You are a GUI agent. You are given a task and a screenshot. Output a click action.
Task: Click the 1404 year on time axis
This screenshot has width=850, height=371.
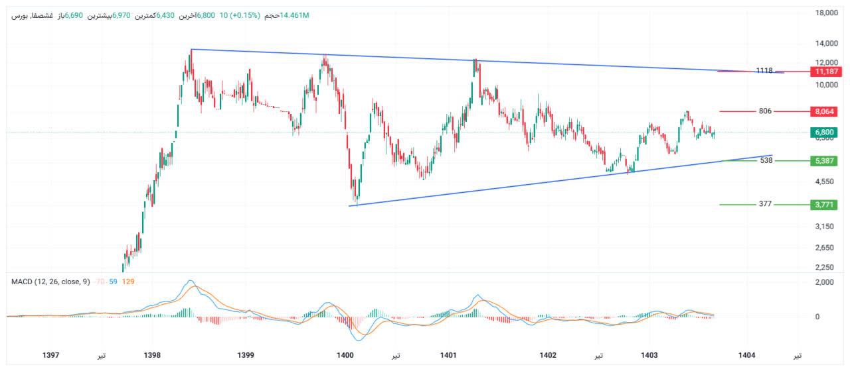tap(748, 356)
